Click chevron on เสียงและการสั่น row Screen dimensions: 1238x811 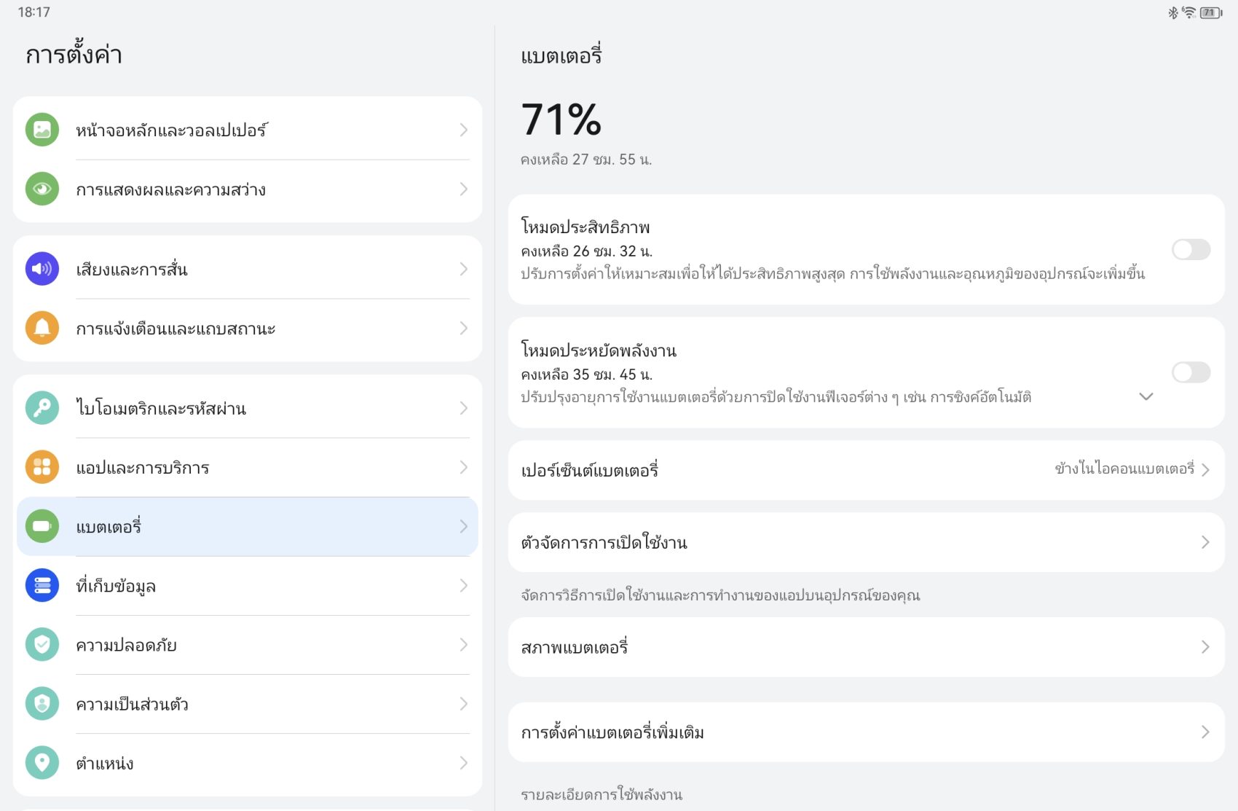463,269
